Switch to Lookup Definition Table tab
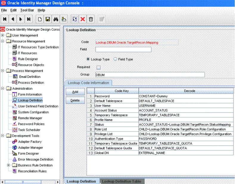The image size is (235, 184). pyautogui.click(x=122, y=181)
